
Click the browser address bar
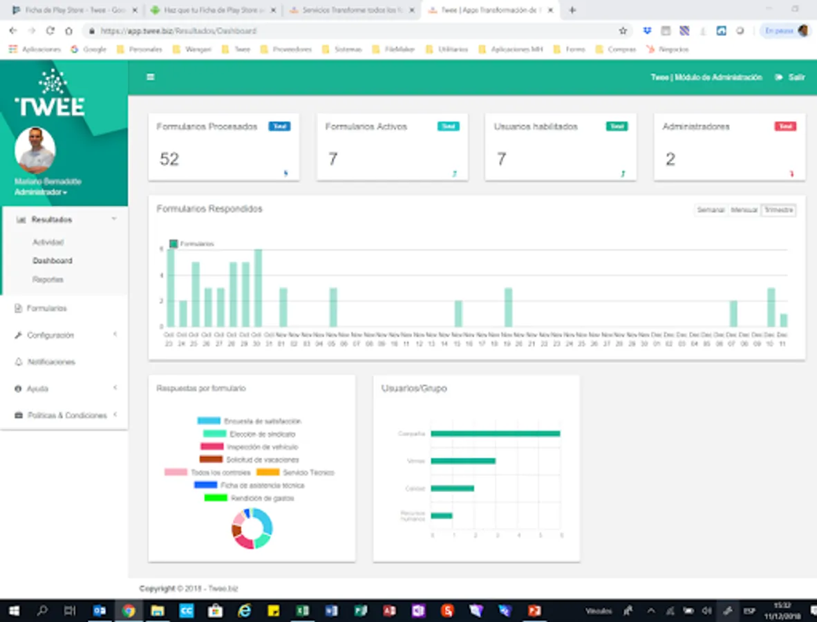(346, 31)
